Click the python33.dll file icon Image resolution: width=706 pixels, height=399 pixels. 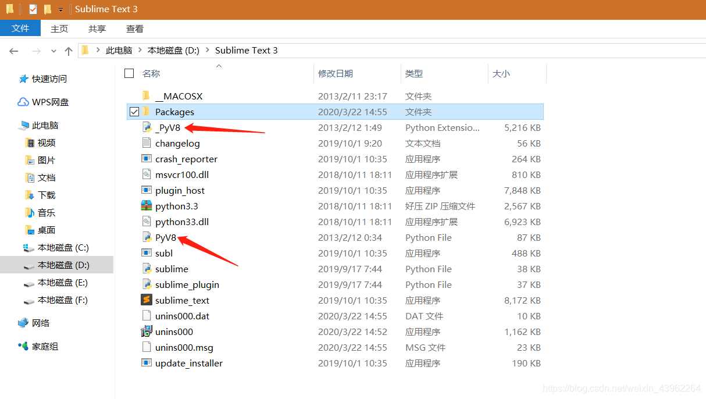pyautogui.click(x=146, y=222)
